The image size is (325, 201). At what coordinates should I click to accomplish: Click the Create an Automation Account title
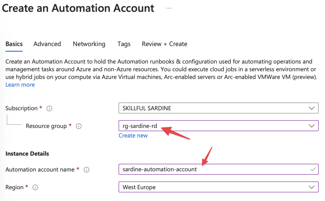click(x=78, y=8)
